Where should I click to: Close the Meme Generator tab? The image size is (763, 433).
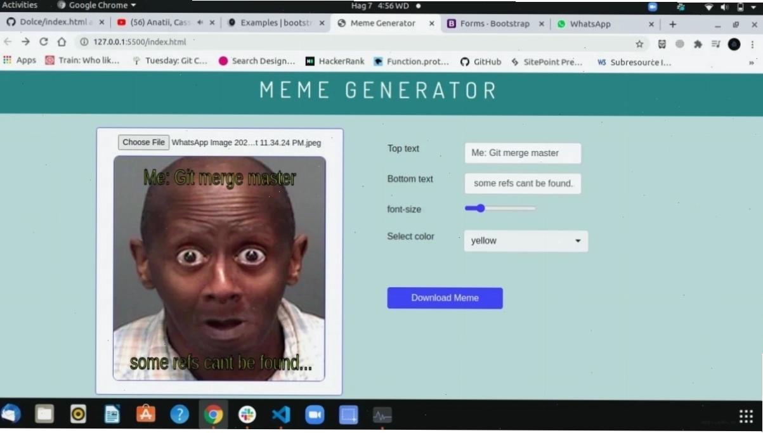[x=432, y=23]
